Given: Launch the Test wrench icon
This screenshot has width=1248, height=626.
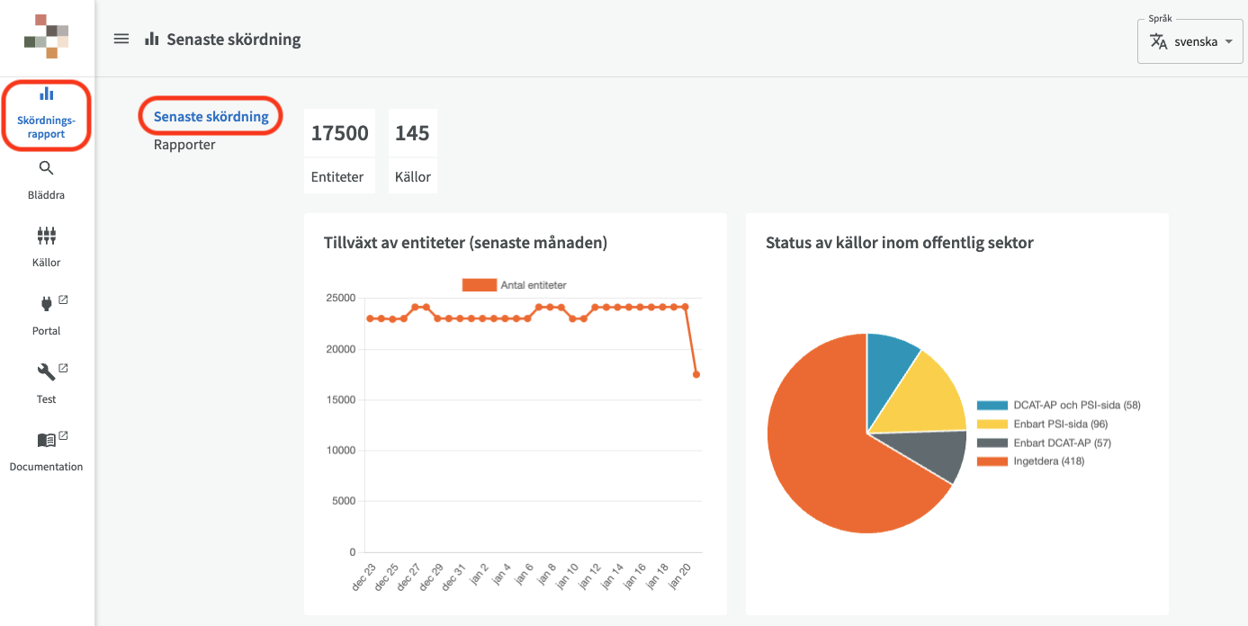Looking at the screenshot, I should pos(47,372).
